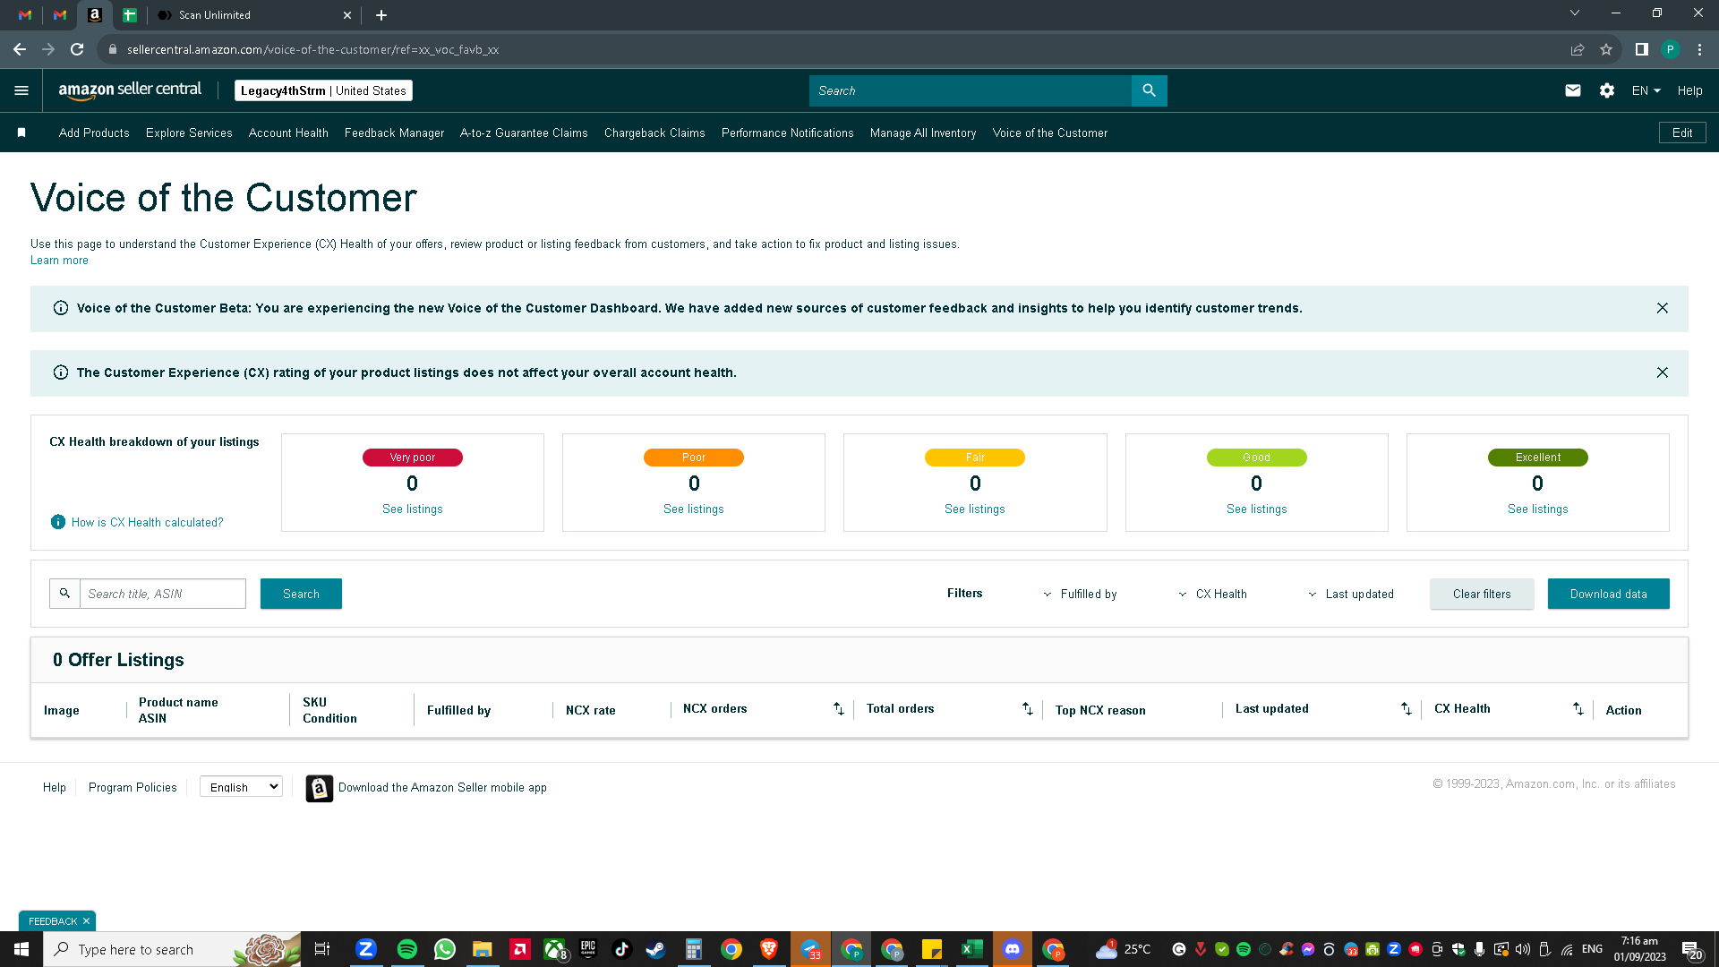Click the magnifier search button in header
Screen dimensions: 1719x967
tap(1149, 90)
